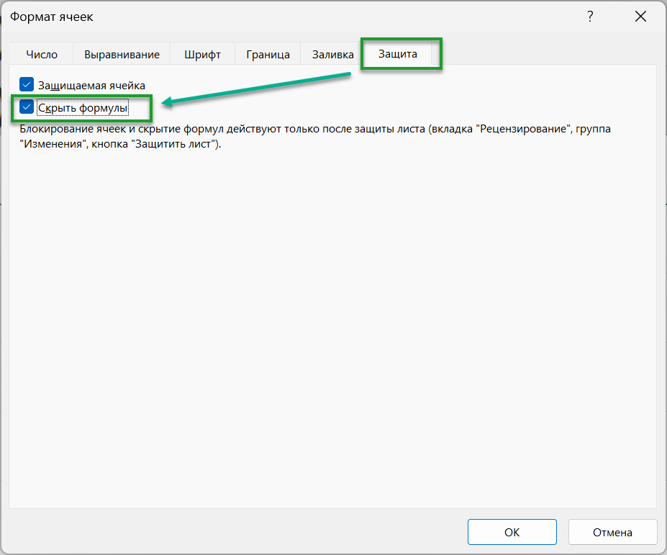Close the Формат ячеек dialog with X
Viewport: 667px width, 555px height.
[x=640, y=17]
